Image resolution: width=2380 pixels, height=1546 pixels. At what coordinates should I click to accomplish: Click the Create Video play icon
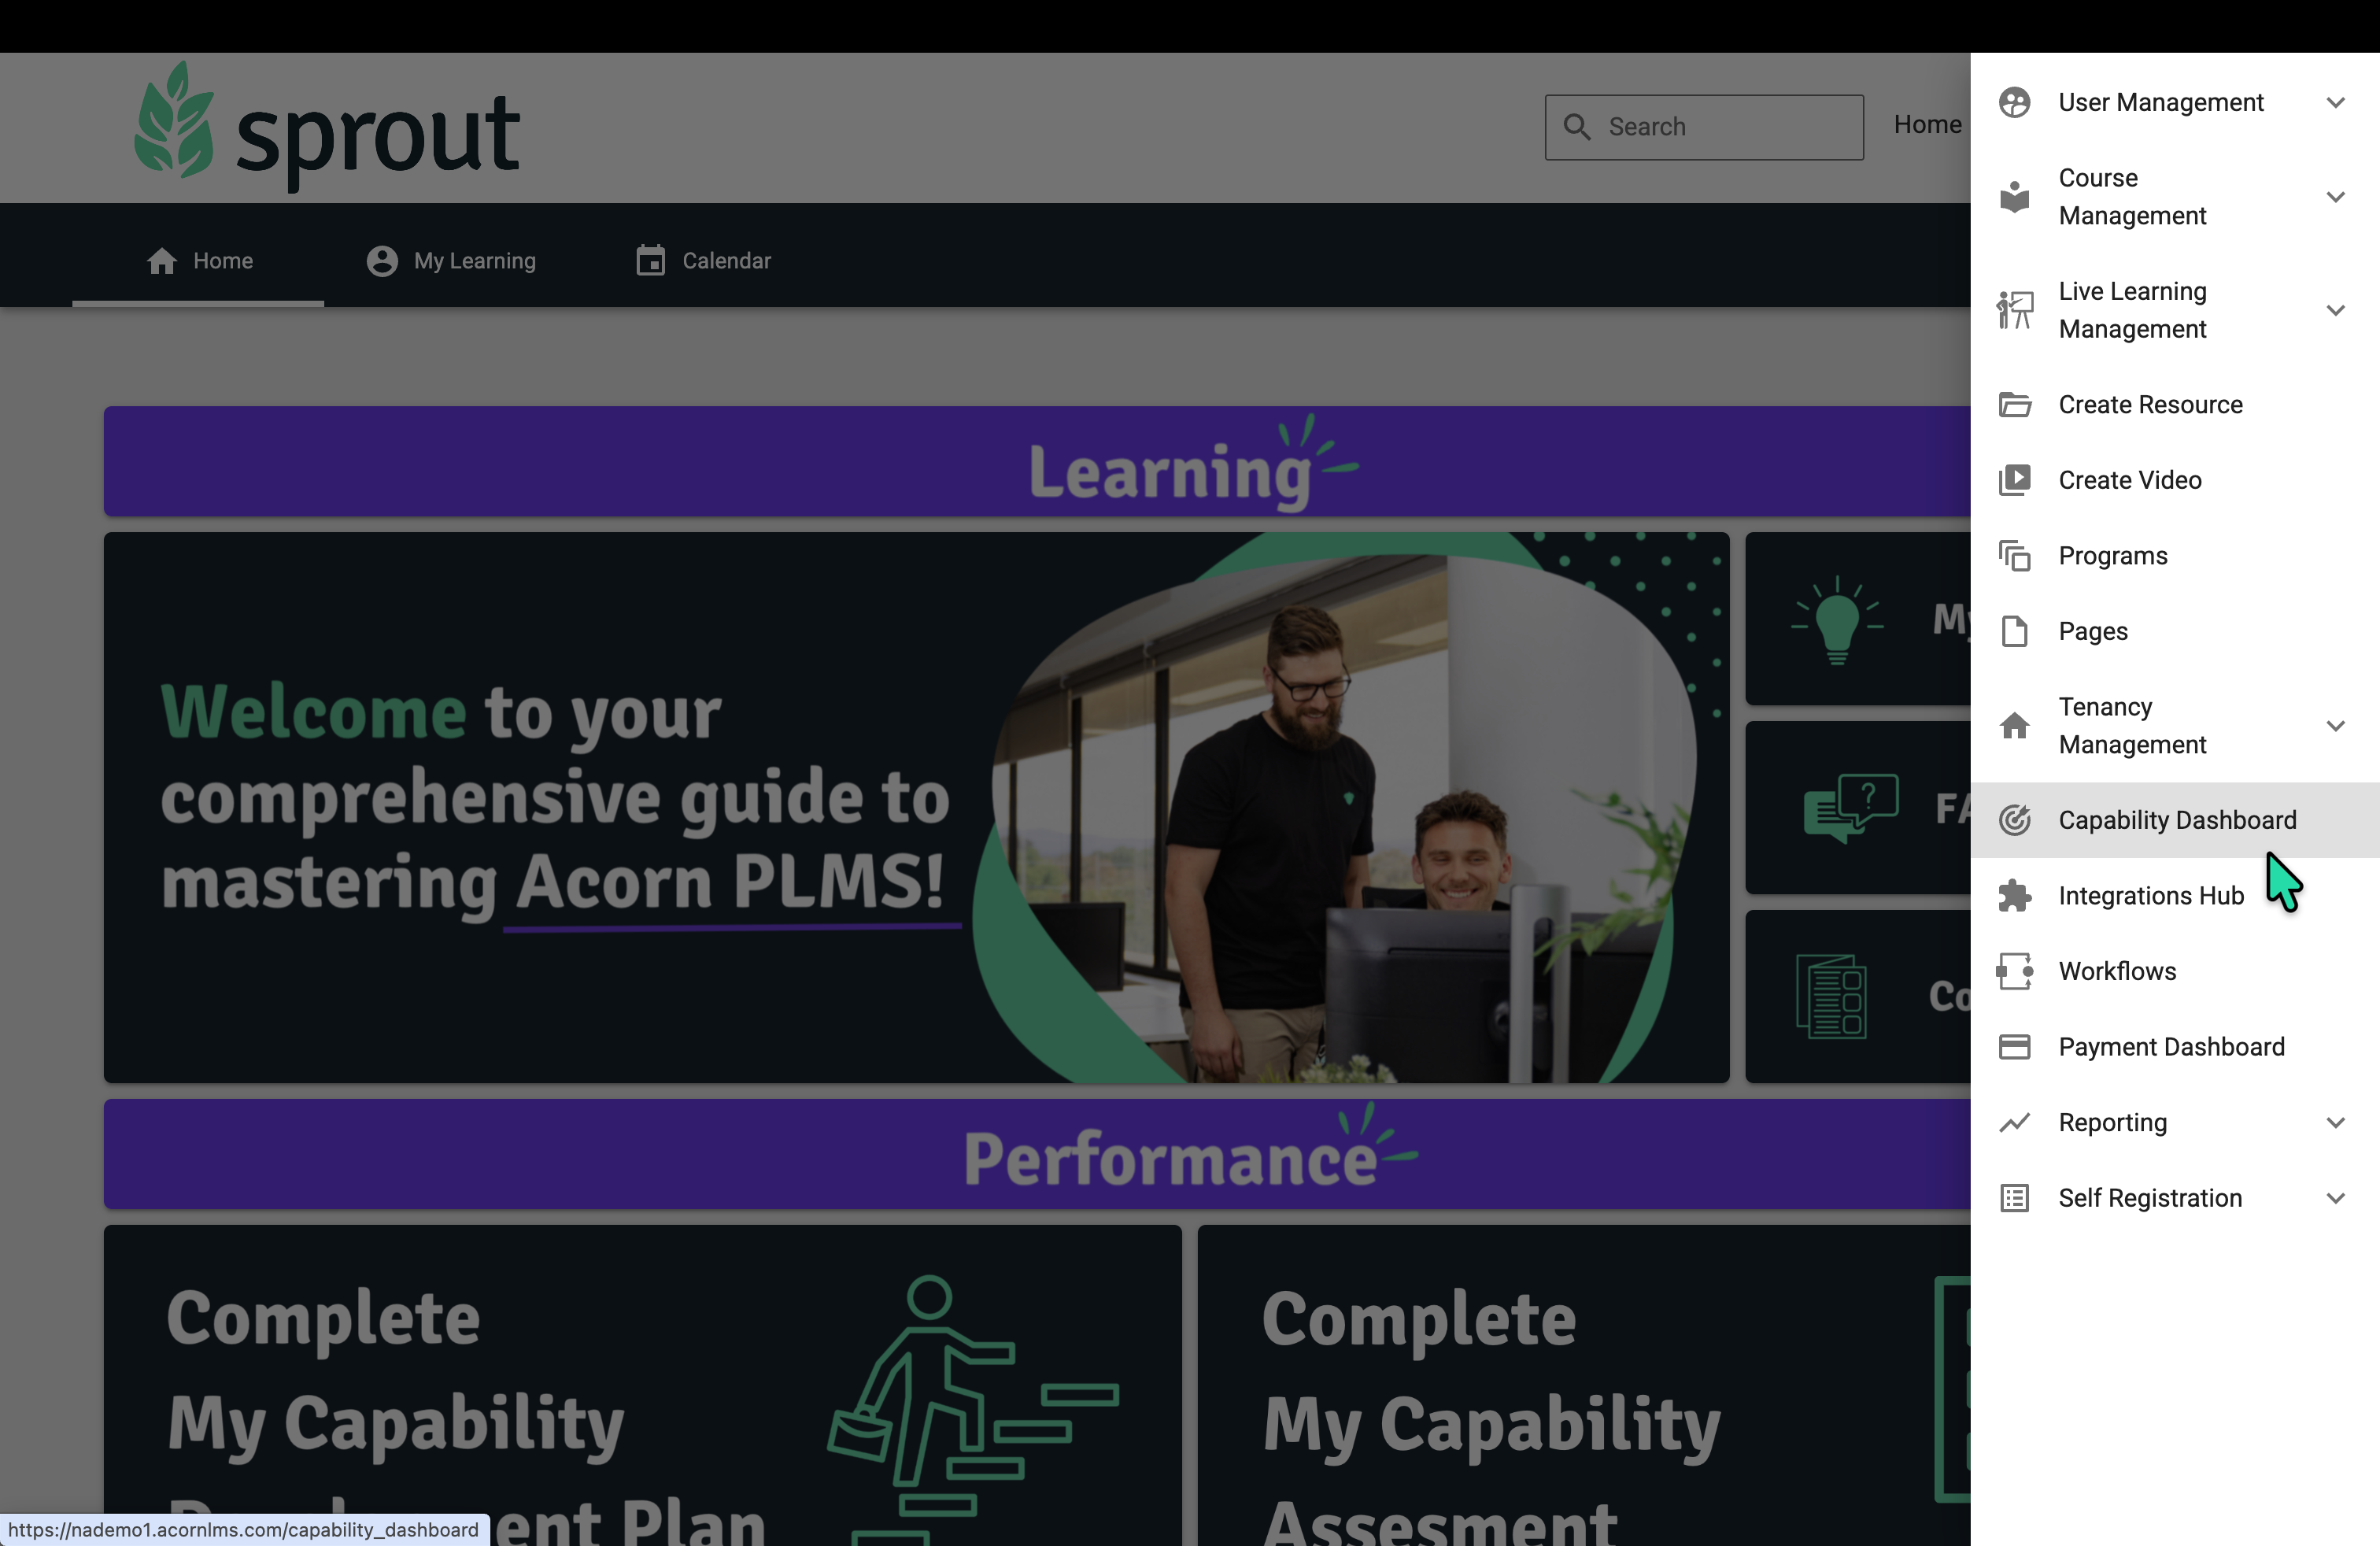coord(2014,480)
